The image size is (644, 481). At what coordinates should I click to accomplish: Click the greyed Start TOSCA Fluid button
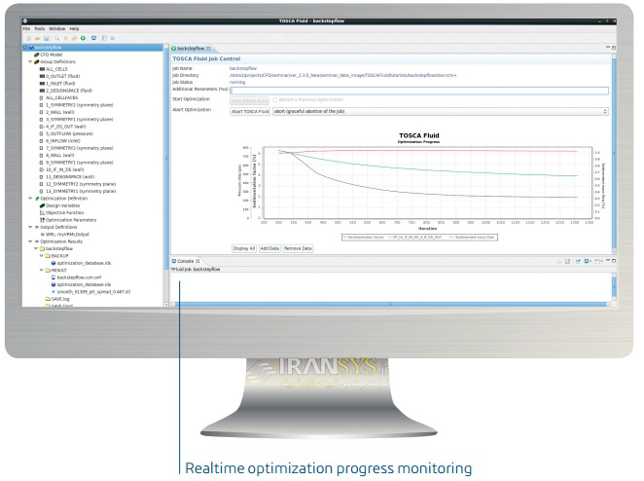pos(250,100)
